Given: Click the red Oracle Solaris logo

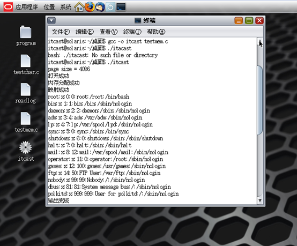Looking at the screenshot, I should pyautogui.click(x=8, y=7).
